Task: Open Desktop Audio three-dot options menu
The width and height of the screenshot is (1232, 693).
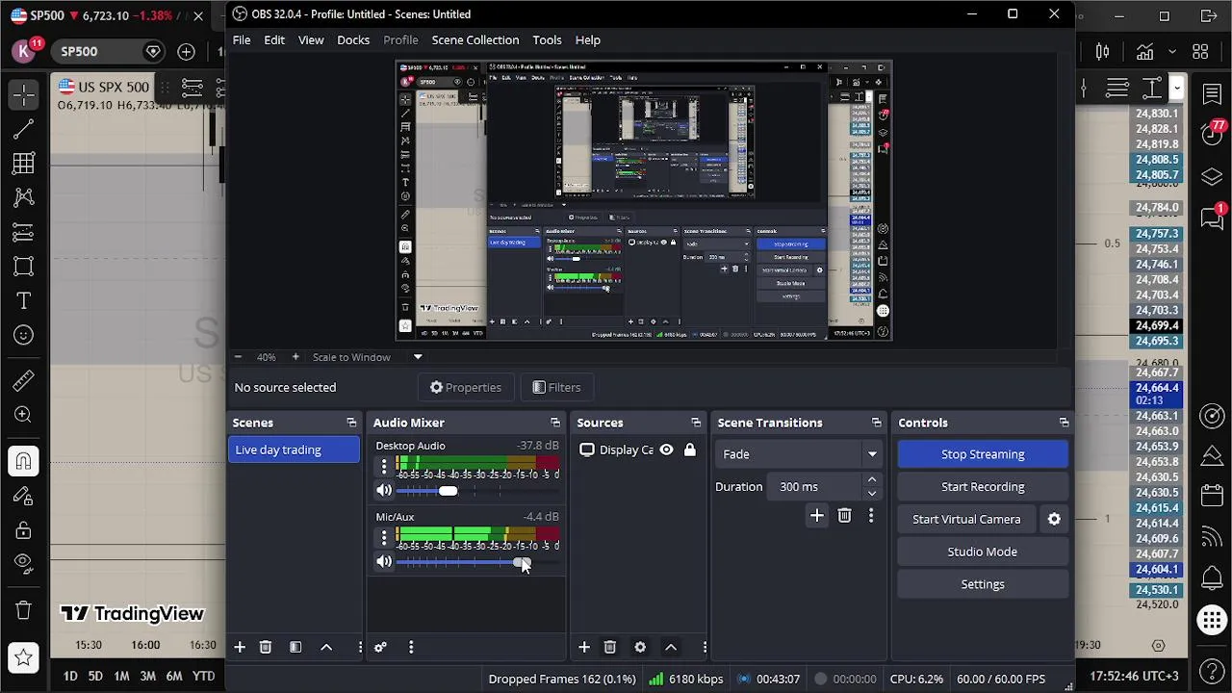Action: [x=384, y=467]
